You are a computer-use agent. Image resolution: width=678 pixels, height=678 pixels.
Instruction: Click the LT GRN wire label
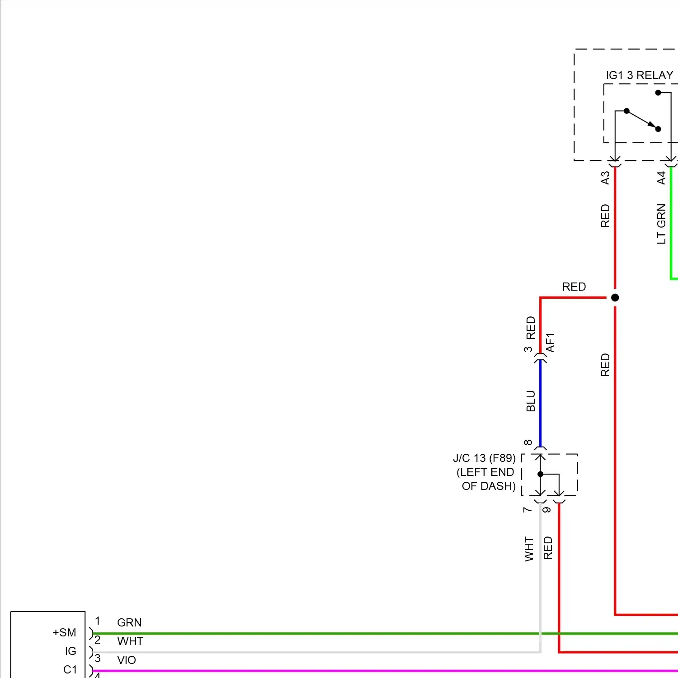(661, 224)
